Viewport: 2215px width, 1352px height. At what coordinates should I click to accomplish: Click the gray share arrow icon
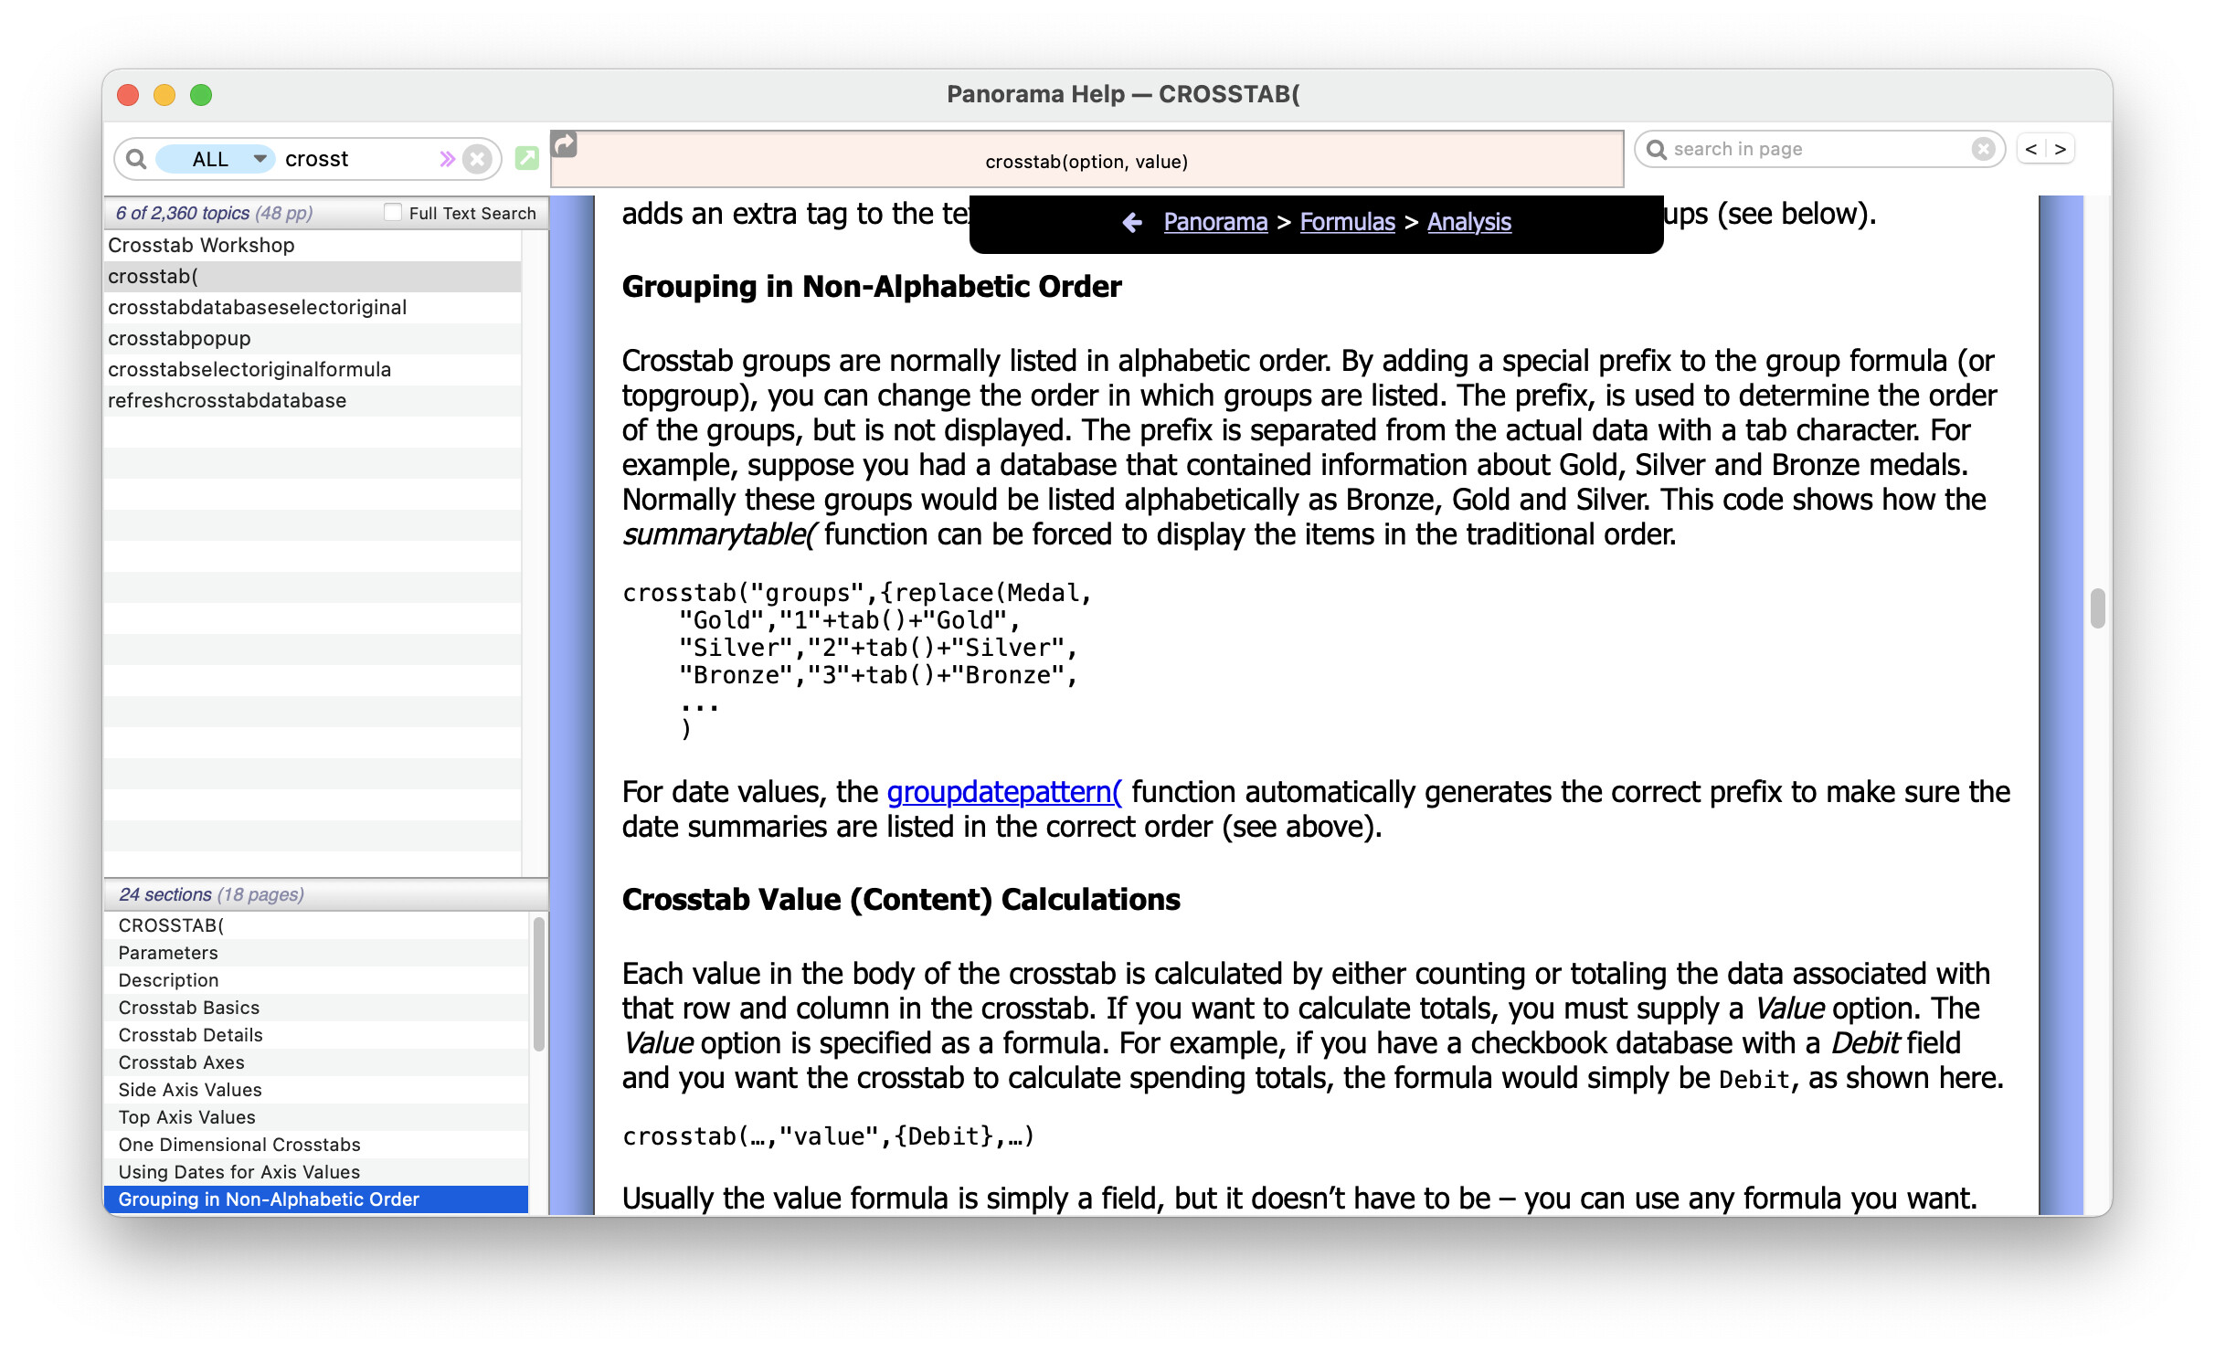pos(565,143)
